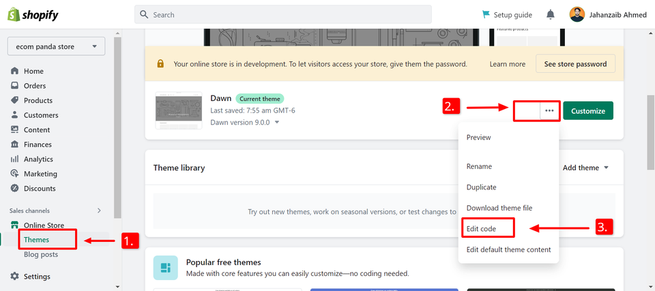The width and height of the screenshot is (655, 291).
Task: Click into the Search field
Action: coord(282,14)
